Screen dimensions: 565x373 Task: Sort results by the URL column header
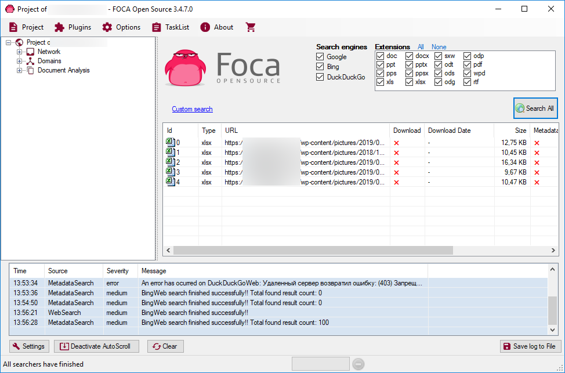(x=306, y=131)
